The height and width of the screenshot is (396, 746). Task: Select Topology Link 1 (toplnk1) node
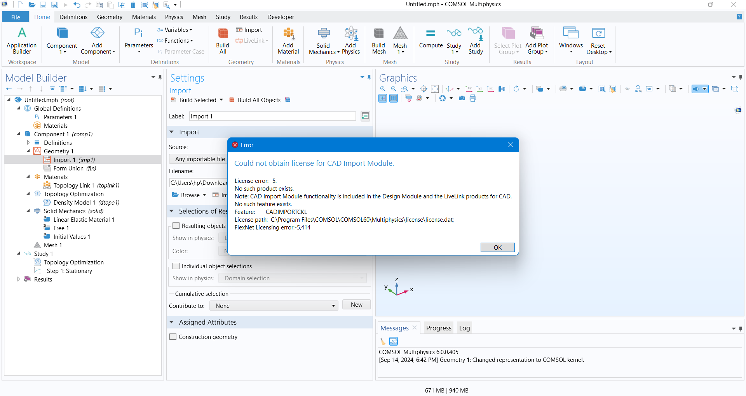82,185
